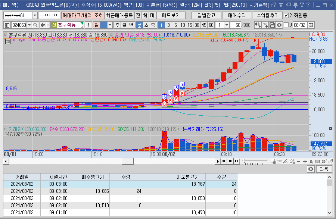Click the pin window icon in title bar

point(296,5)
